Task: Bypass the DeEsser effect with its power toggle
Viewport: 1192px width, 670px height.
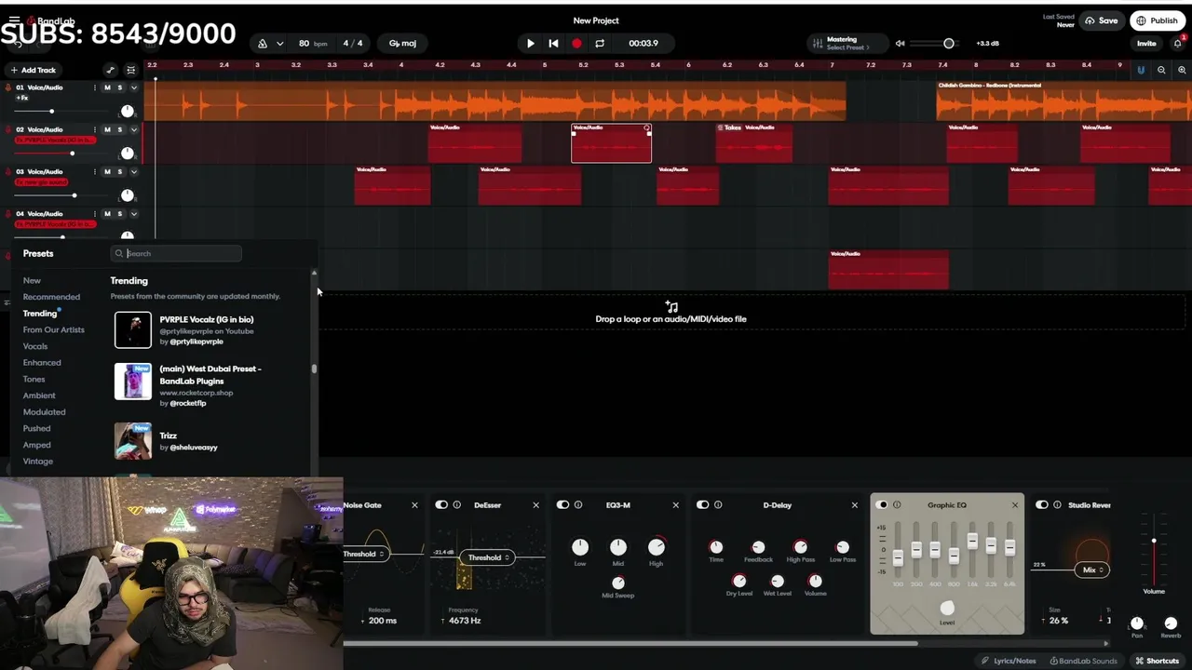Action: pyautogui.click(x=441, y=504)
